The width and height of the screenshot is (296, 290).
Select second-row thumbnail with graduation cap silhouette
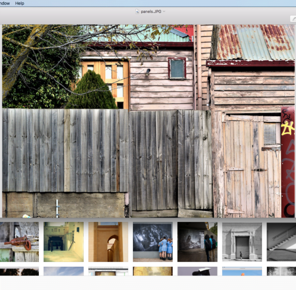(x=197, y=271)
